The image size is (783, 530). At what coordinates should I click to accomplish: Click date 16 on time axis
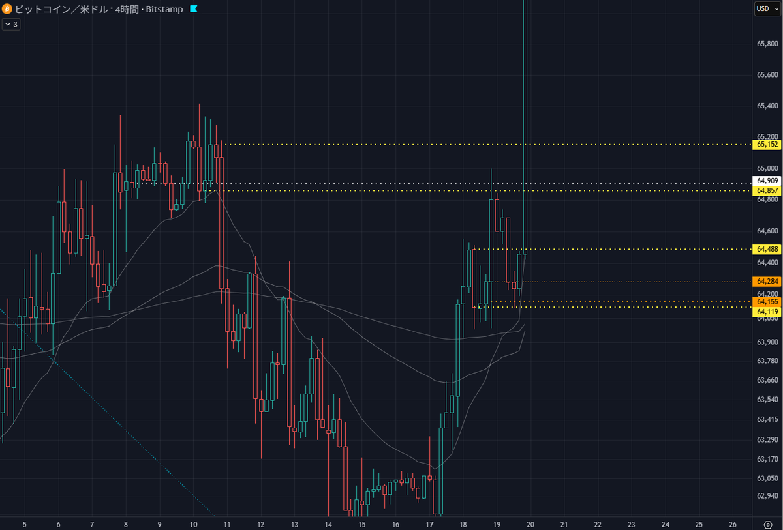point(396,523)
